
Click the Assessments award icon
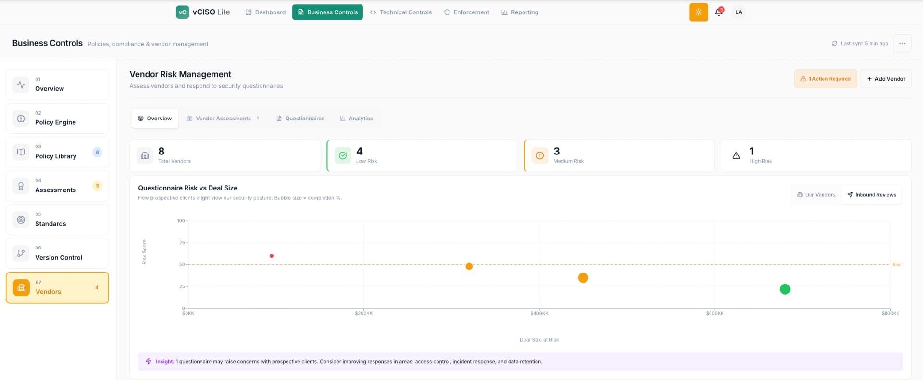pos(21,186)
